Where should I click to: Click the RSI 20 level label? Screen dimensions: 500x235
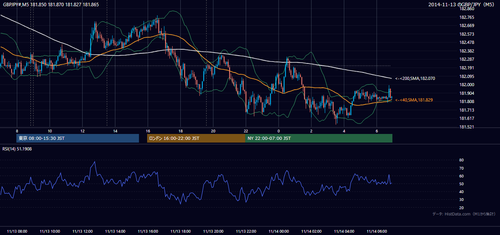coord(461,208)
